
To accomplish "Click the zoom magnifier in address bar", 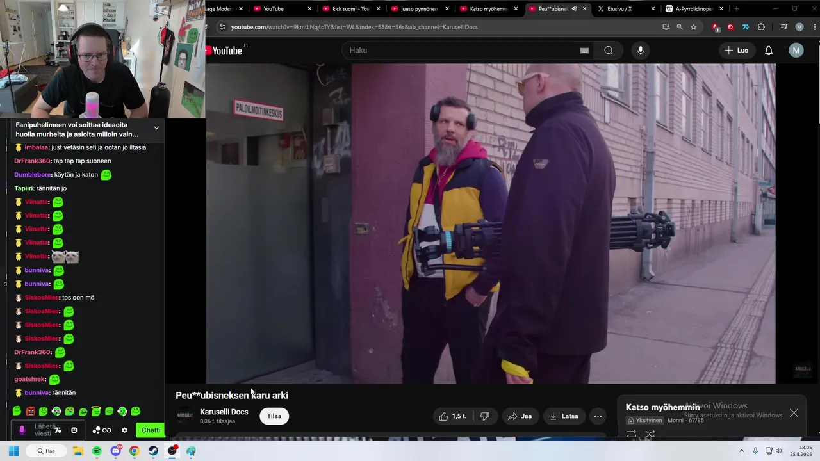I will click(x=680, y=27).
